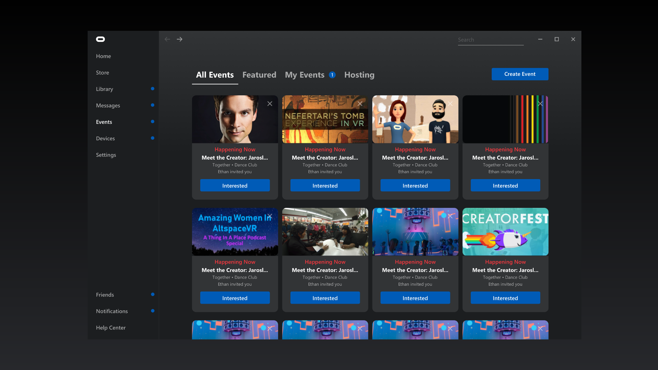
Task: Dismiss the blue dance club event card
Action: click(450, 216)
